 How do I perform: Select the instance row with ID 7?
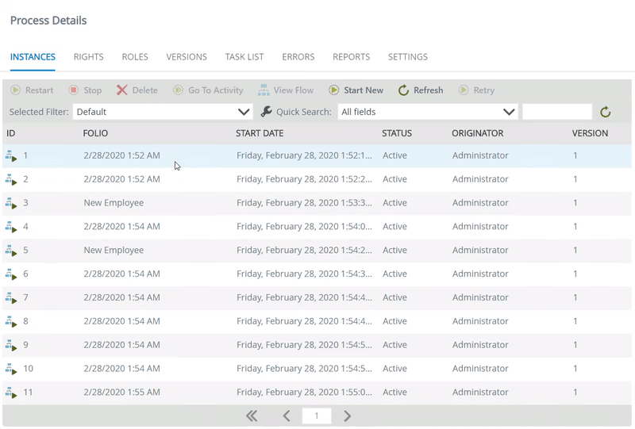pyautogui.click(x=317, y=297)
